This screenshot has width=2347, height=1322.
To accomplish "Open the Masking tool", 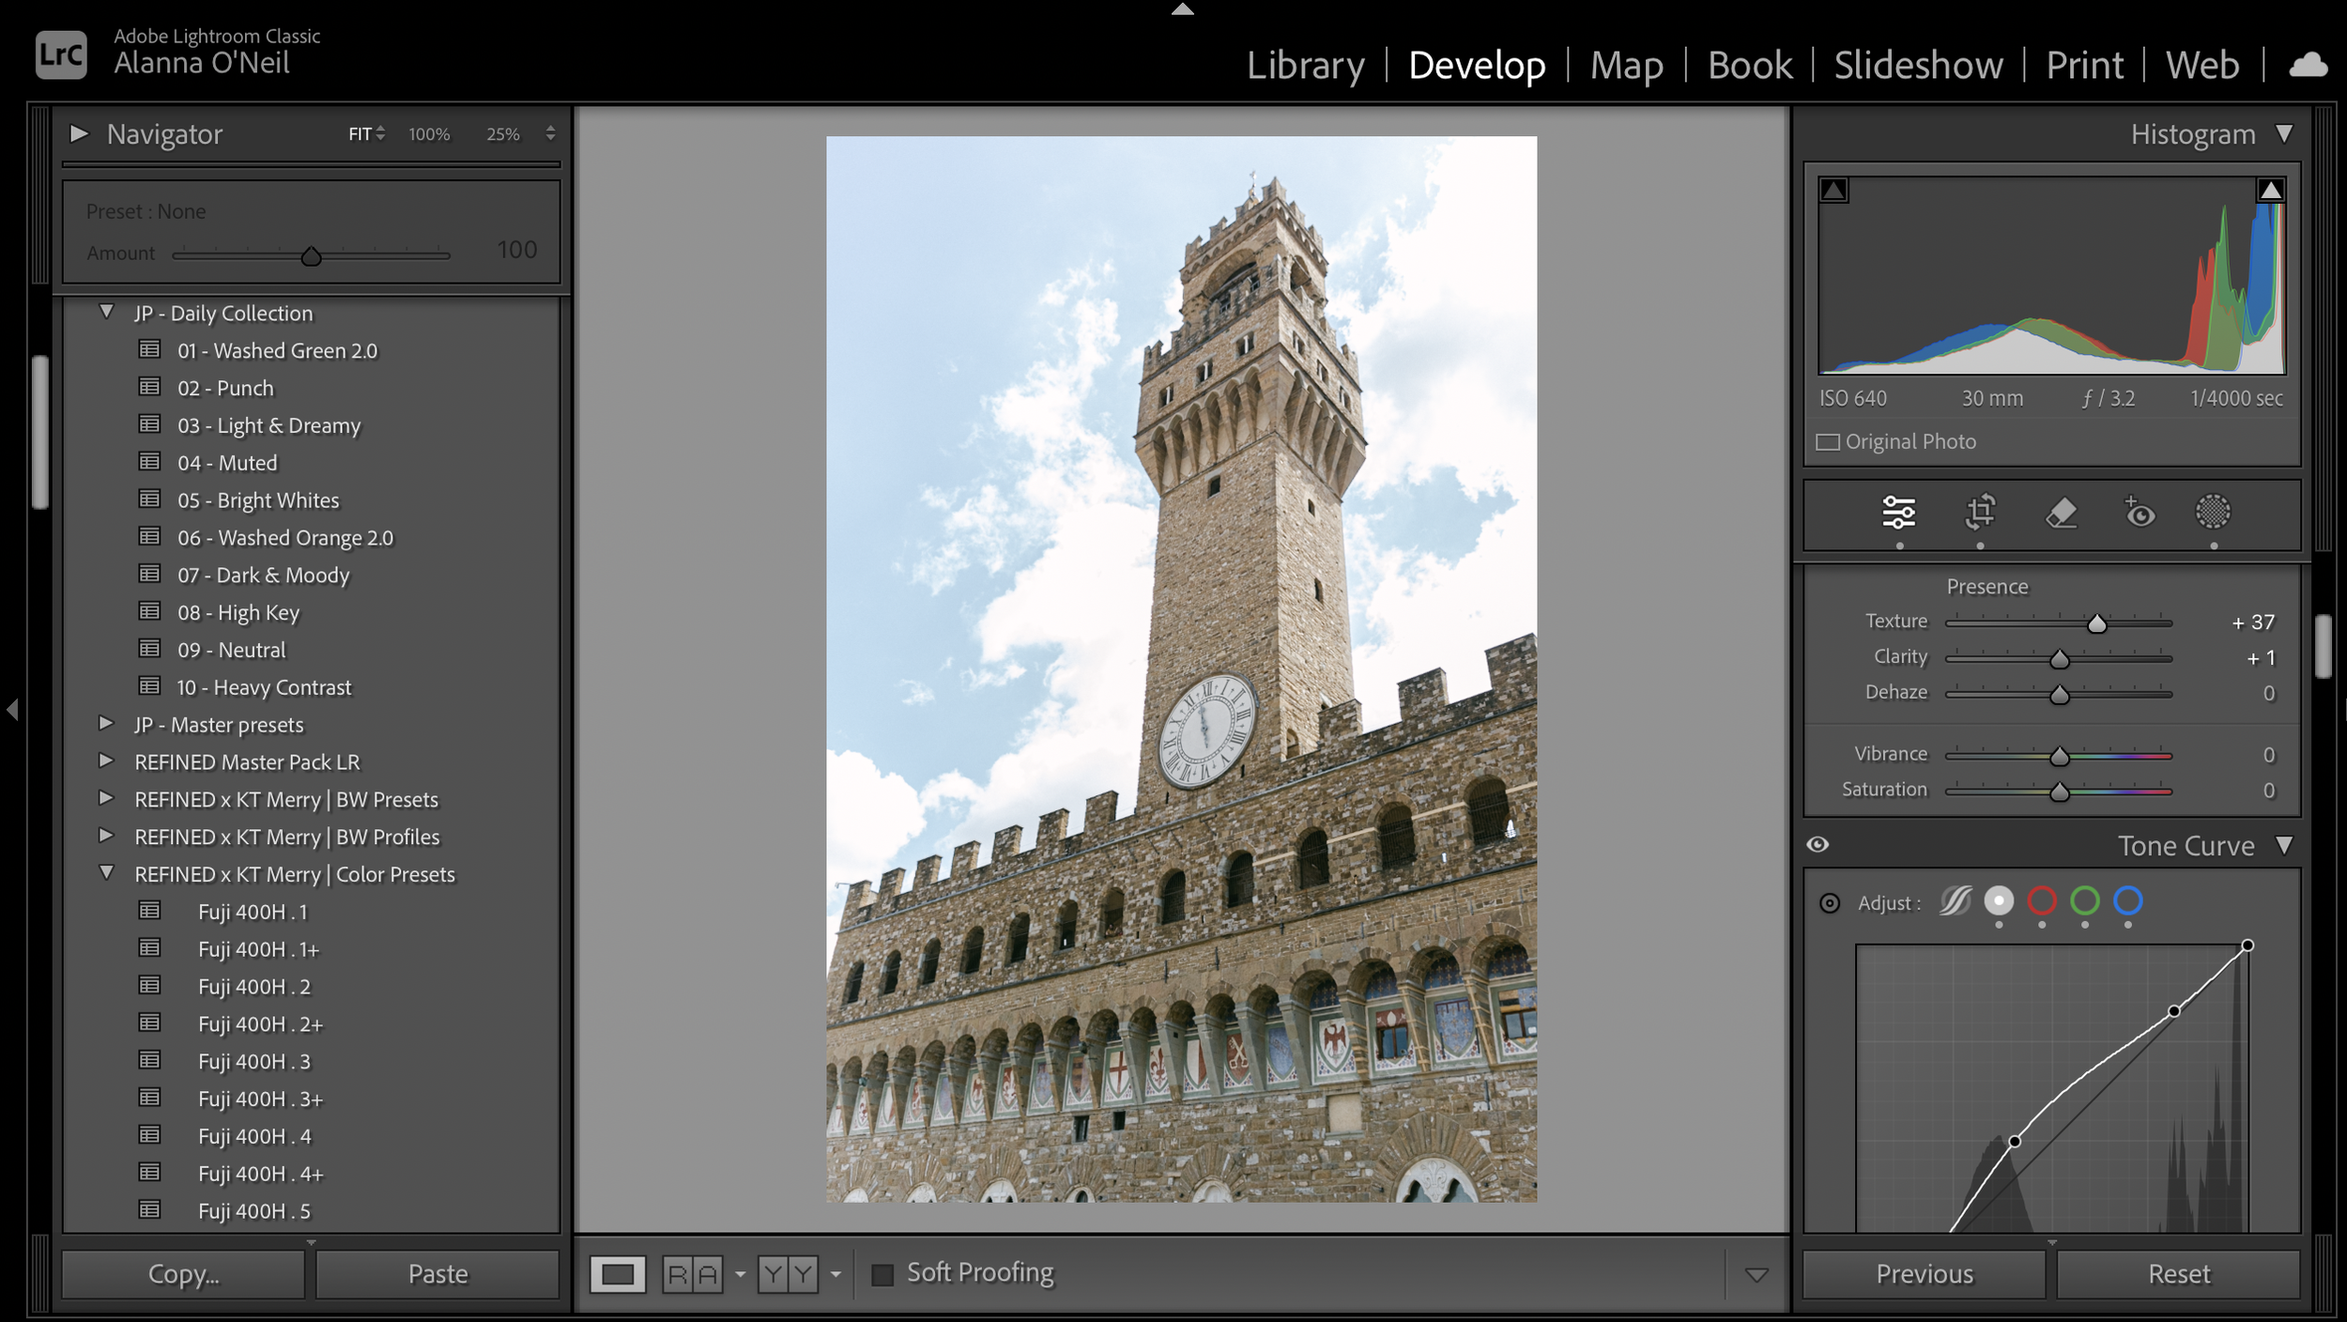I will click(x=2212, y=513).
